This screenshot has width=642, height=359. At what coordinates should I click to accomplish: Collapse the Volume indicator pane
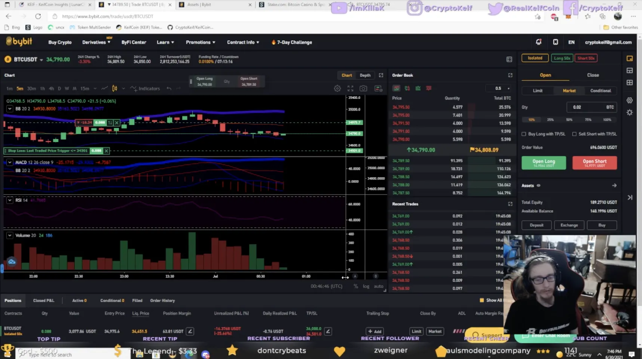(x=10, y=235)
